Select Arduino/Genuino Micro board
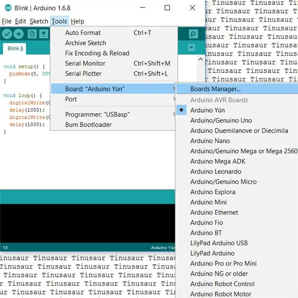Screen dimensions: 298x298 point(237,182)
